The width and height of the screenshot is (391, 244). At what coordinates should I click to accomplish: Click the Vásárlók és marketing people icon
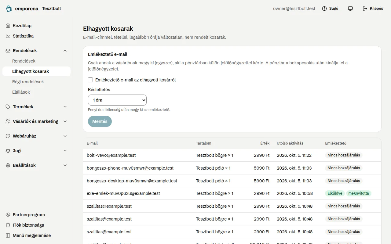8,121
